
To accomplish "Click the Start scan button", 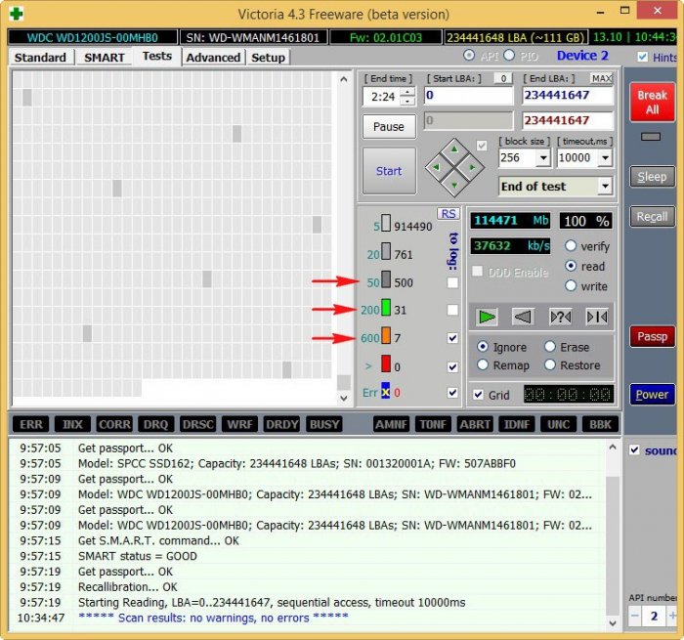I will [389, 171].
